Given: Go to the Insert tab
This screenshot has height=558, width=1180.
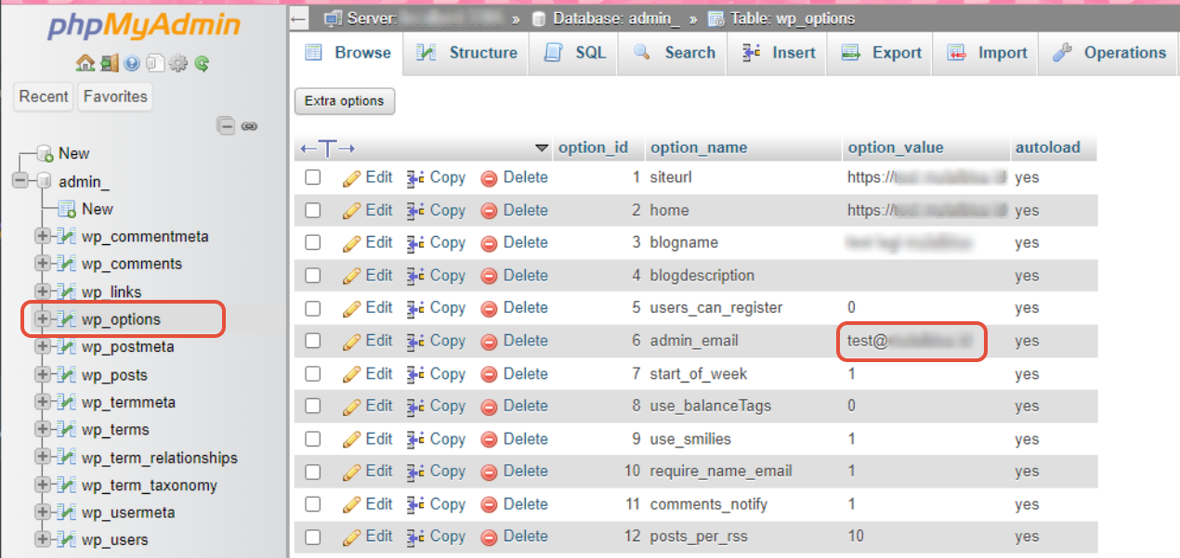Looking at the screenshot, I should coord(779,53).
